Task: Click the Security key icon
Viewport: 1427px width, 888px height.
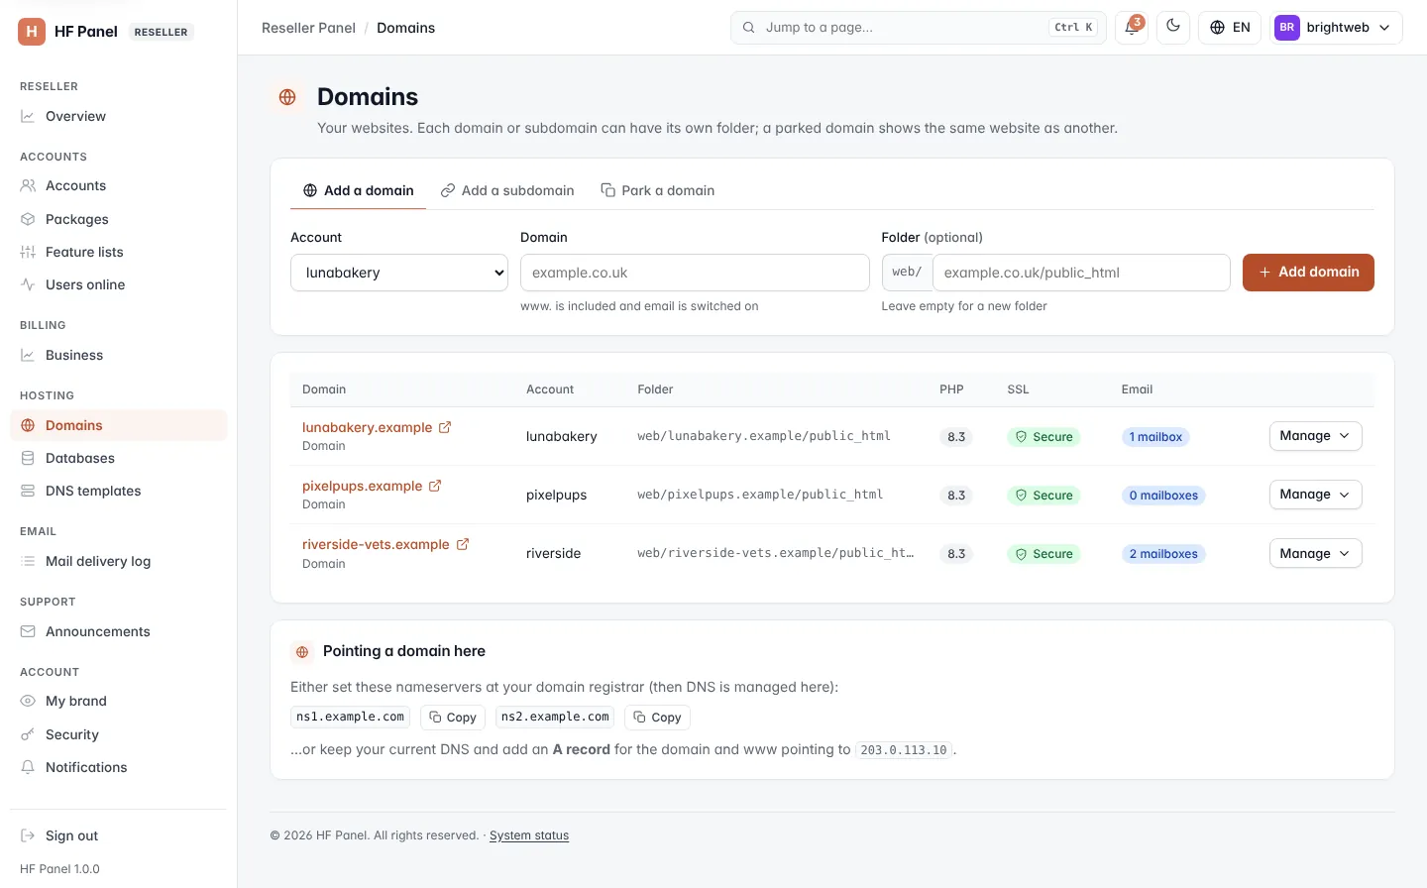Action: (x=28, y=734)
